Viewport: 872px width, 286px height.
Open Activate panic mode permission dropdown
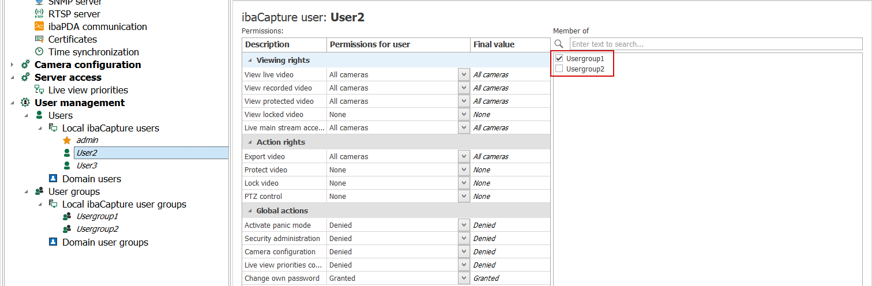(464, 225)
